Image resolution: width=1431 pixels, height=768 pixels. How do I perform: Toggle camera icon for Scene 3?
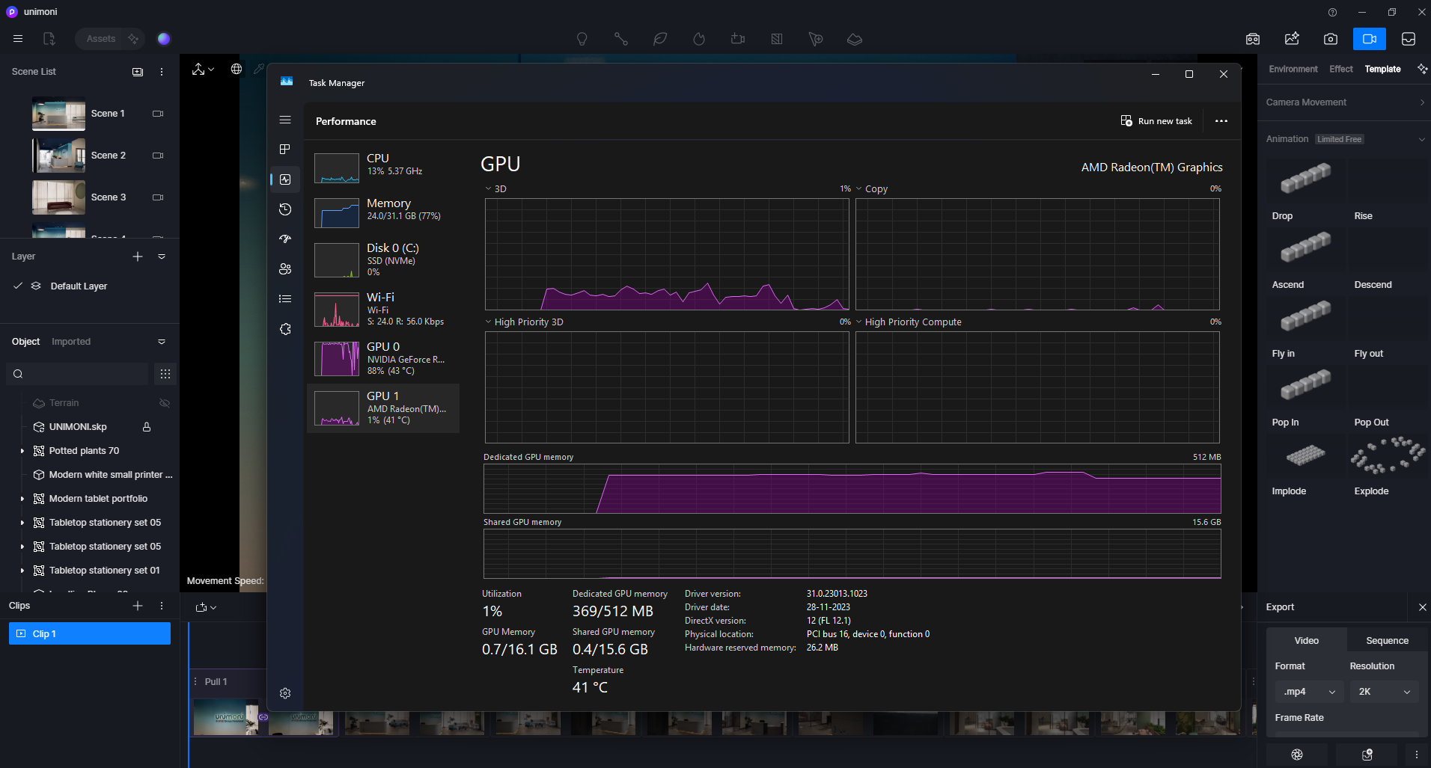click(158, 197)
